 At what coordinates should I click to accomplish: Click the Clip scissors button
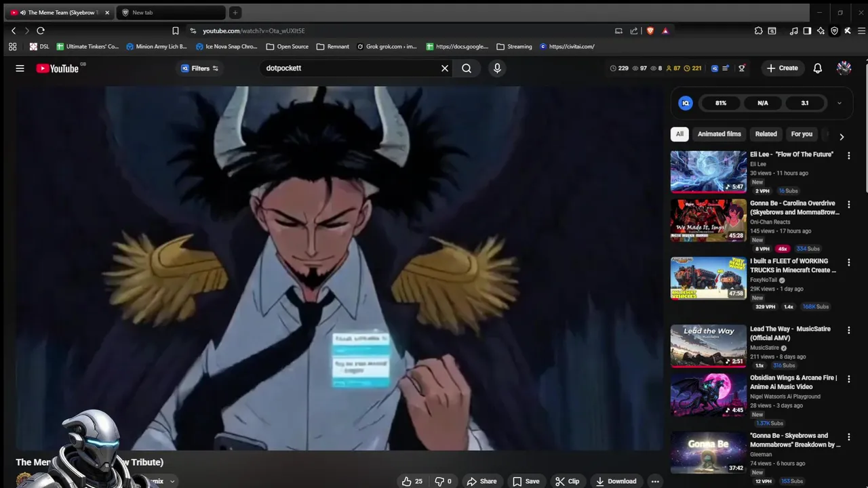tap(567, 481)
